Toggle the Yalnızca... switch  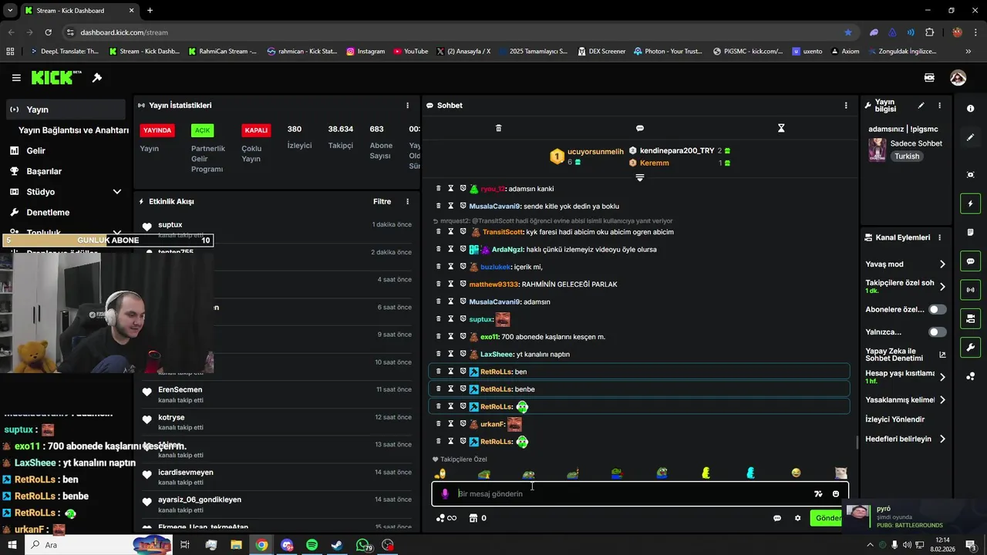click(938, 332)
